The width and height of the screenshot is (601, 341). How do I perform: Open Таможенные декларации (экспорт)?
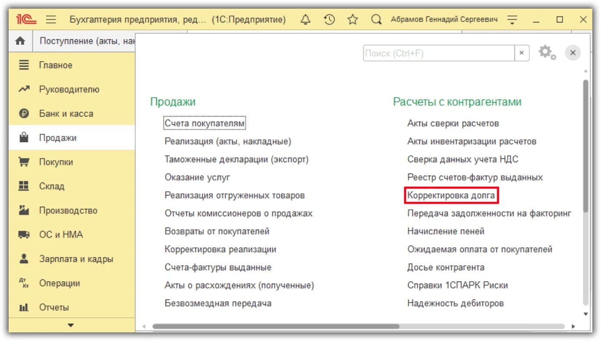[237, 159]
